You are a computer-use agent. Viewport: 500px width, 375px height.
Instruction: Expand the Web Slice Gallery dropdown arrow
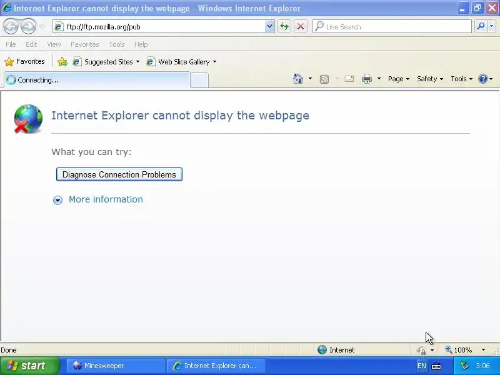214,61
